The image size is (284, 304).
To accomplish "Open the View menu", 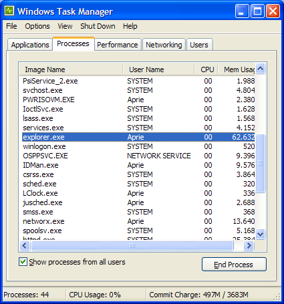I will pos(65,26).
